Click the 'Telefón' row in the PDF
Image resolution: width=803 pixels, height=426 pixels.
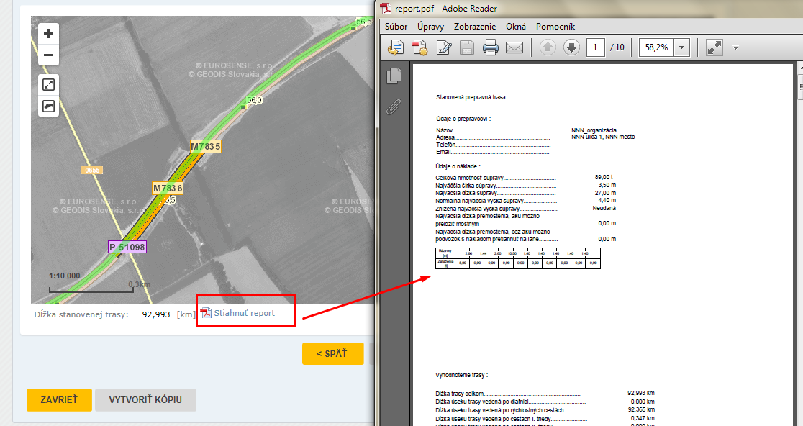tap(493, 145)
